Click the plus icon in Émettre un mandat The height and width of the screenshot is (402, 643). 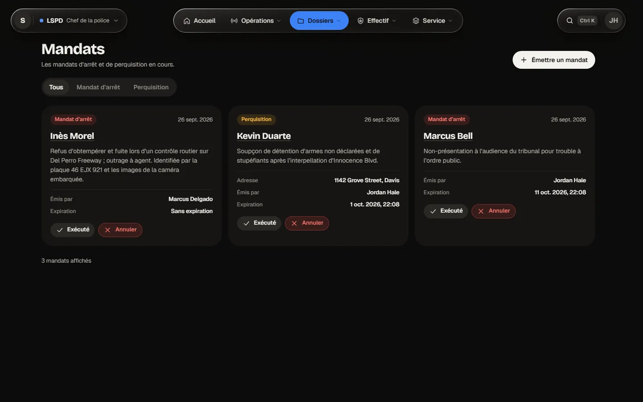click(x=524, y=60)
